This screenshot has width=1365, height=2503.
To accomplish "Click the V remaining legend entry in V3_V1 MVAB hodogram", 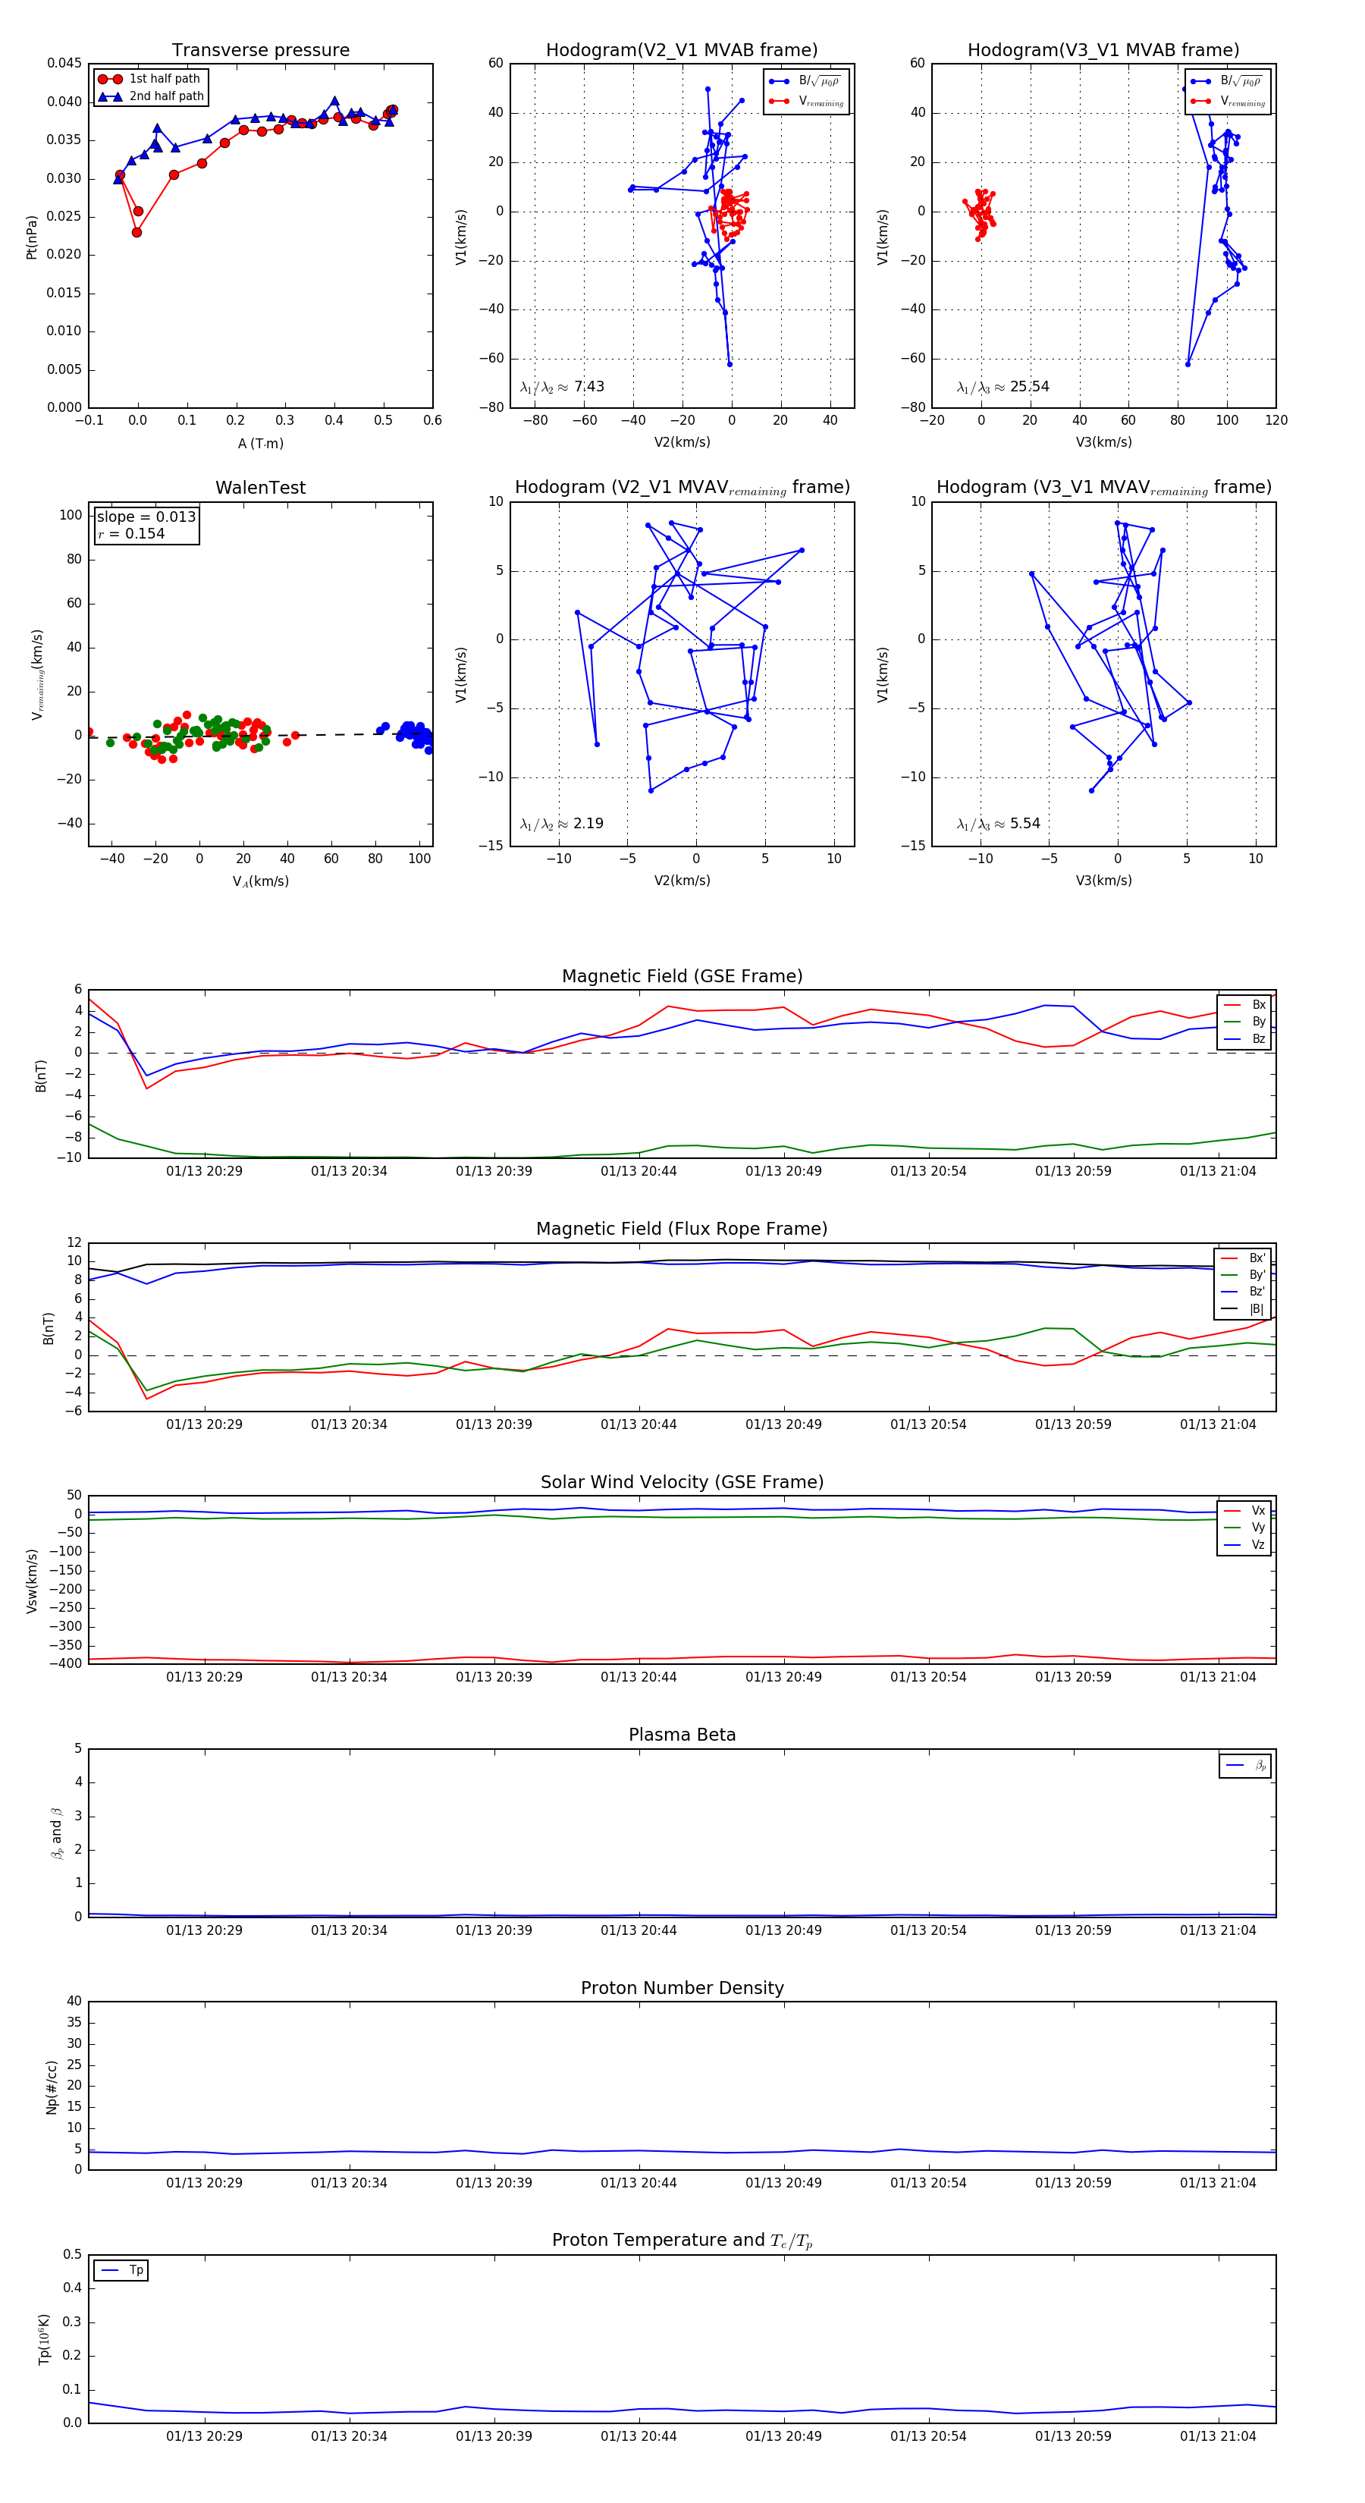I will pyautogui.click(x=1227, y=101).
